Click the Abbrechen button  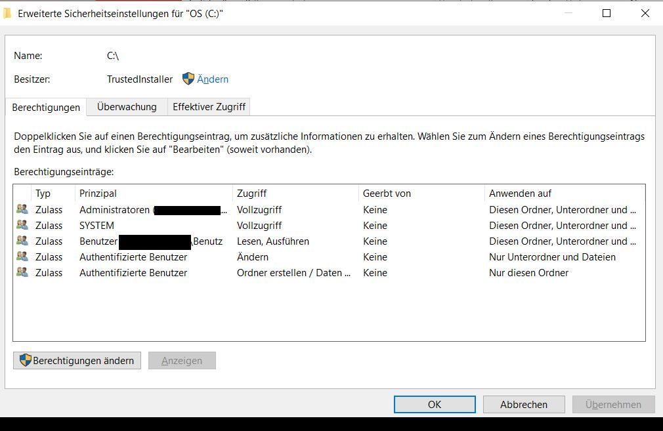point(524,404)
